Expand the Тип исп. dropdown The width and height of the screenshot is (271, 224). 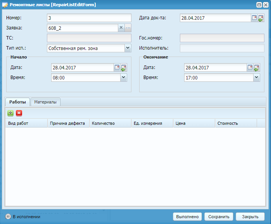pos(128,48)
